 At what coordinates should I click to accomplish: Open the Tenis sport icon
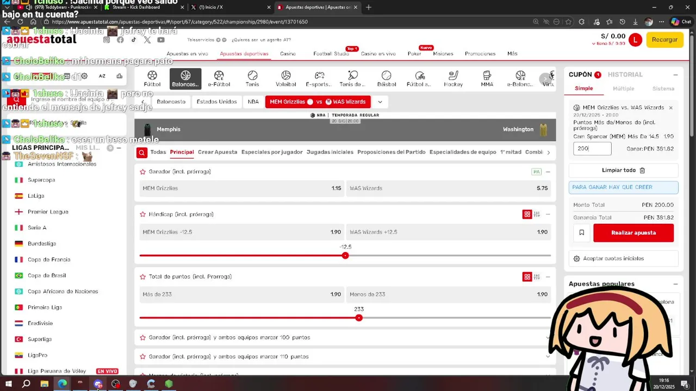252,79
